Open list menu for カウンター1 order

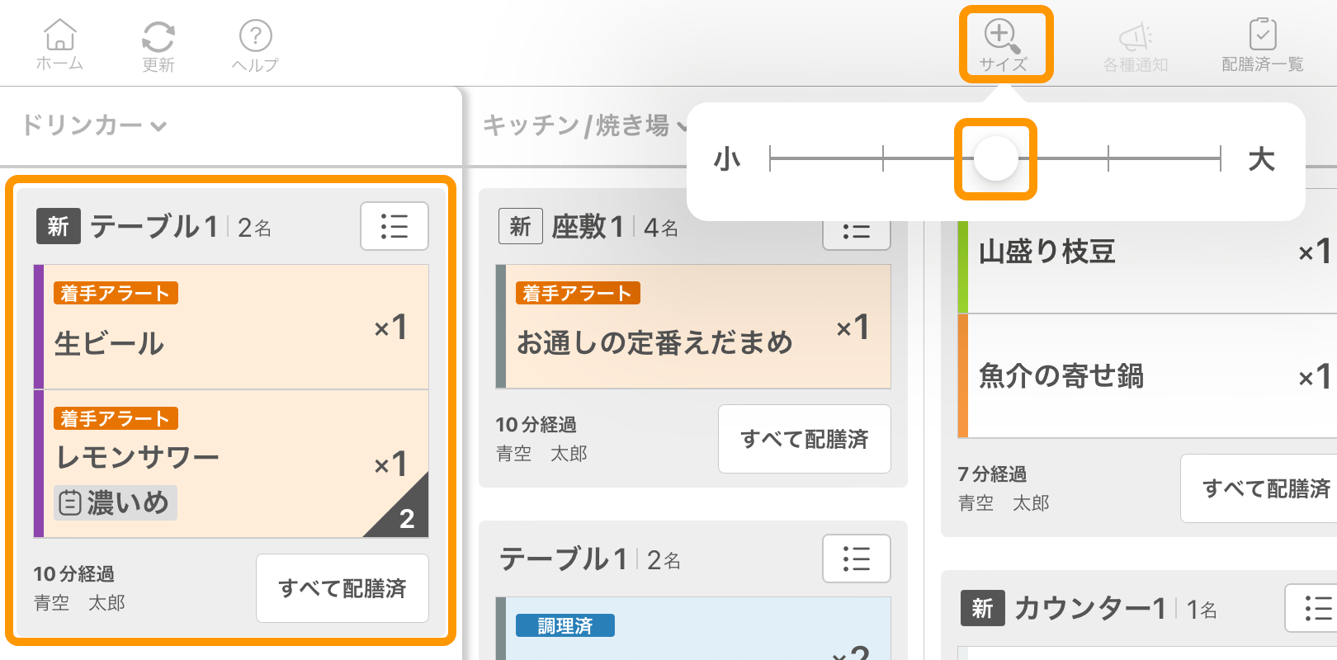1311,608
